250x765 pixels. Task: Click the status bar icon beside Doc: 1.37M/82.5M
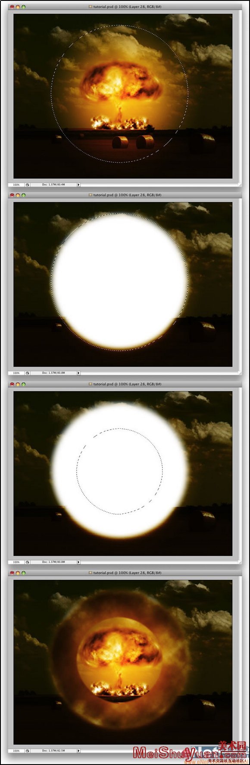pos(27,750)
